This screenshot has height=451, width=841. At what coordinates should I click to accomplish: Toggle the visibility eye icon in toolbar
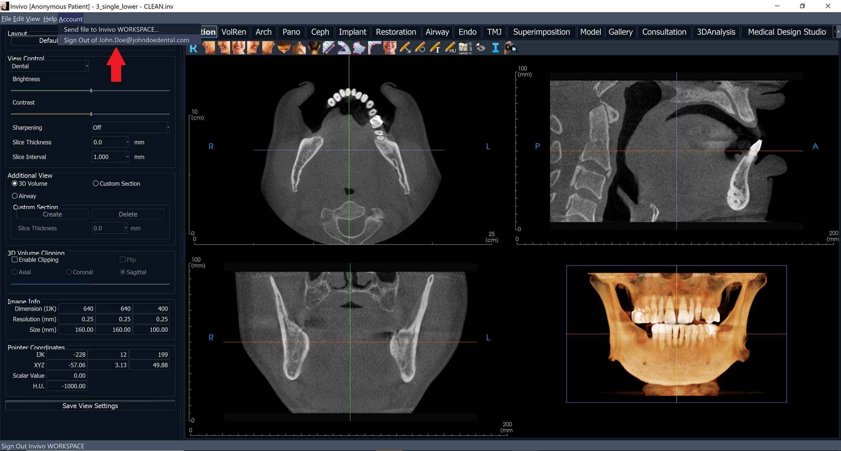click(480, 48)
